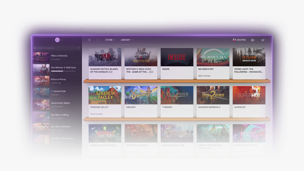The image size is (304, 171).
Task: Select Prince of Persia in sidebar
Action: point(57,81)
